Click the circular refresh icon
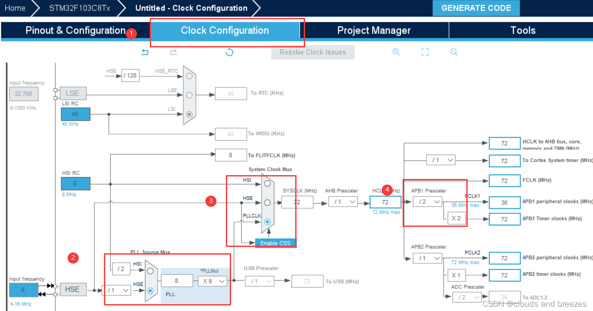This screenshot has width=593, height=311. point(229,52)
